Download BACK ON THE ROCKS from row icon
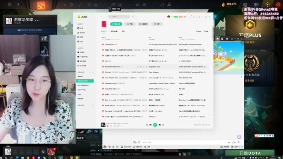283x159 pixels. tap(144, 67)
